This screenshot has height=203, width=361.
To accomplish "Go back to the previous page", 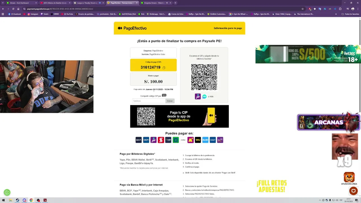I will [x=3, y=9].
